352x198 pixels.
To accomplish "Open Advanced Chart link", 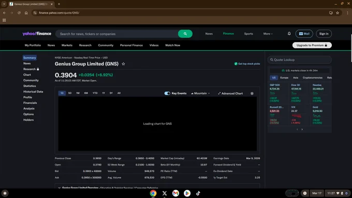I will [x=230, y=93].
